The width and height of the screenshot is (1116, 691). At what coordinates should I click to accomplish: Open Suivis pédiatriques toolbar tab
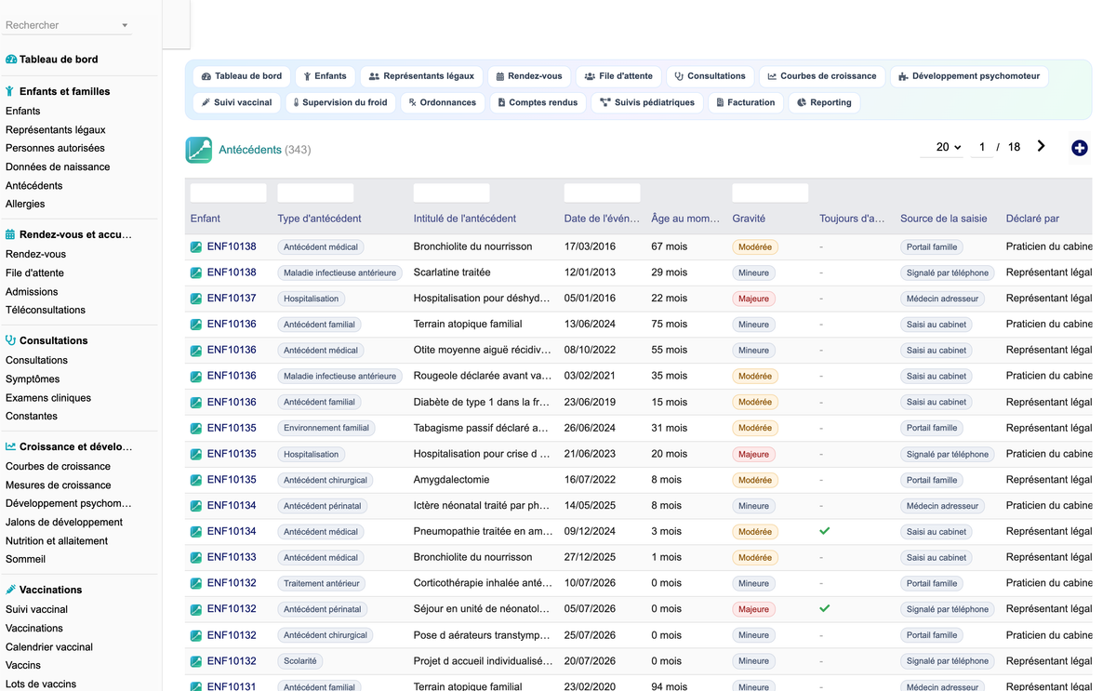coord(647,102)
